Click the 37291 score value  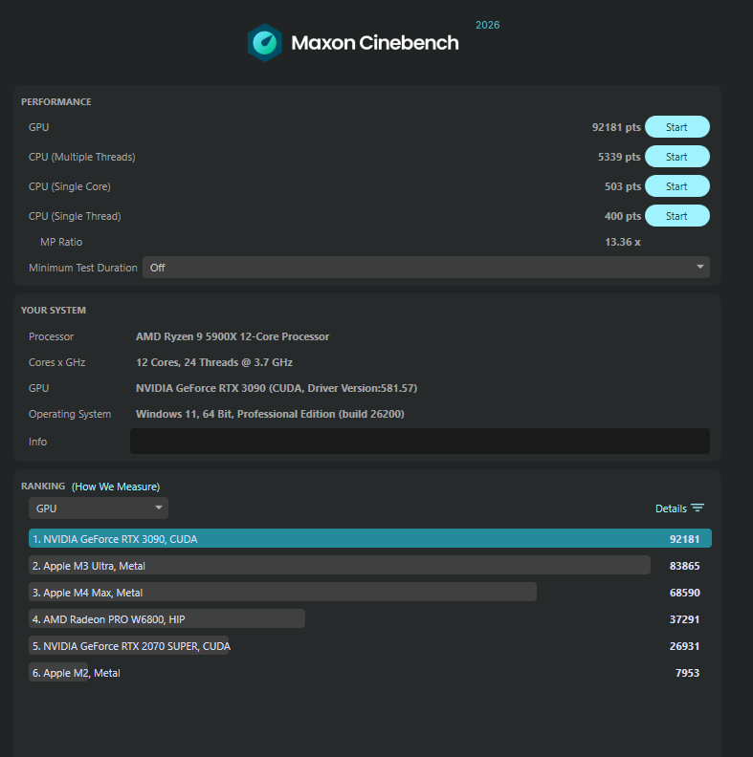pyautogui.click(x=684, y=619)
